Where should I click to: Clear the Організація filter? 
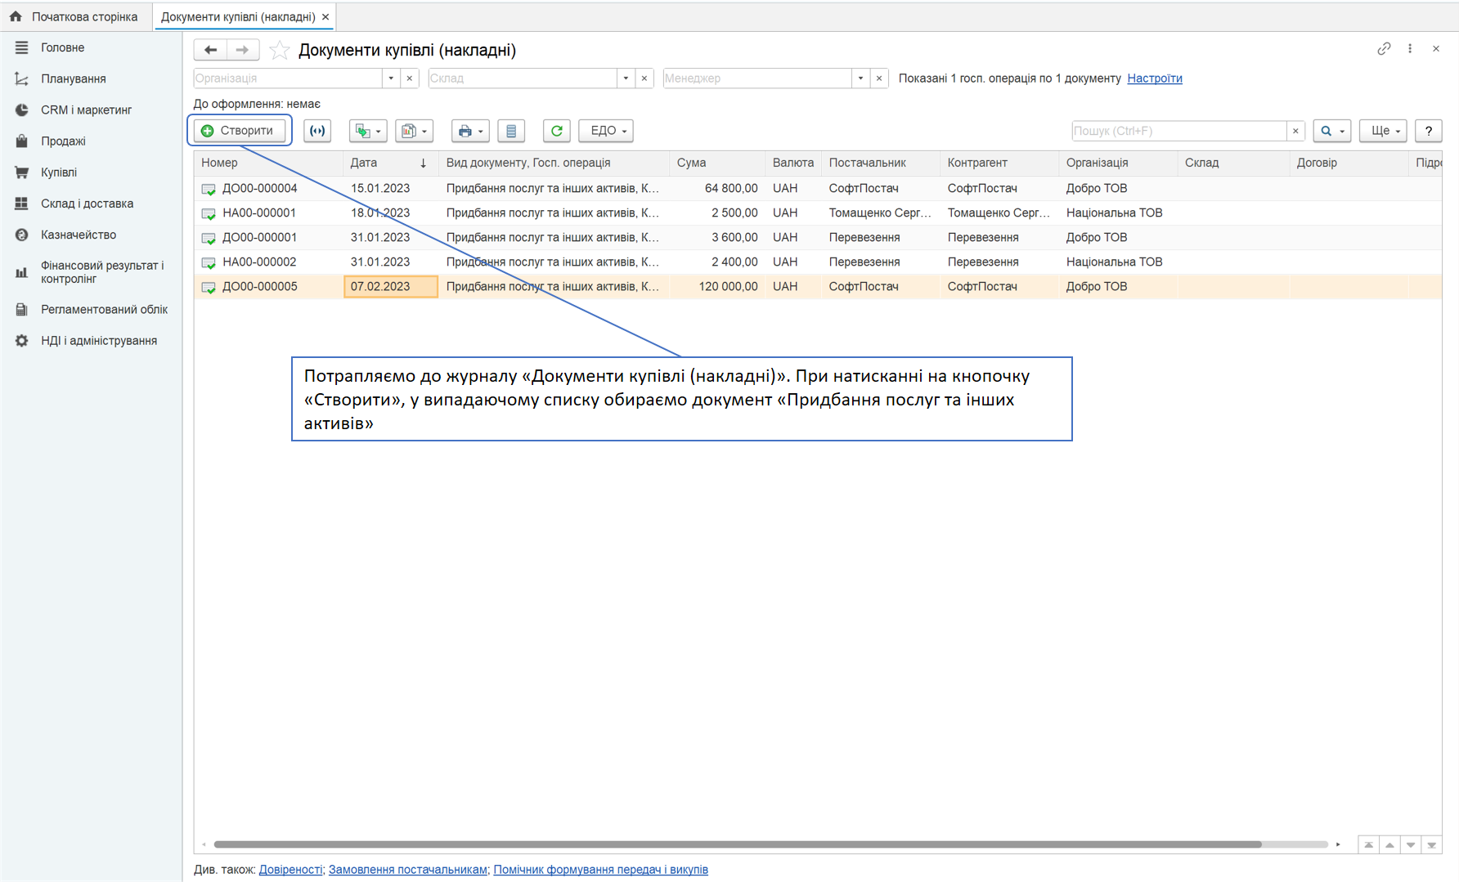coord(410,78)
